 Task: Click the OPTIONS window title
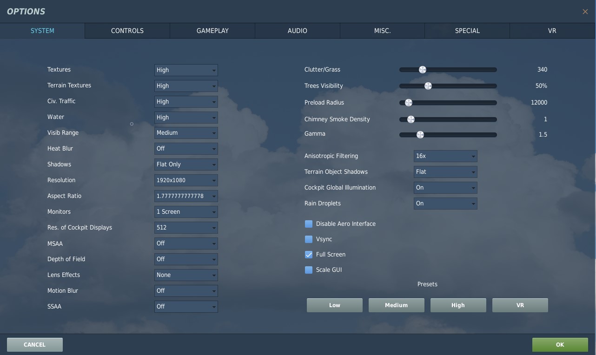26,12
